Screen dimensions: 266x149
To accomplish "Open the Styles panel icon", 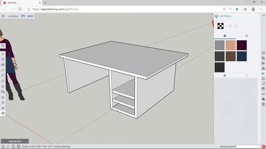I will 263,79.
